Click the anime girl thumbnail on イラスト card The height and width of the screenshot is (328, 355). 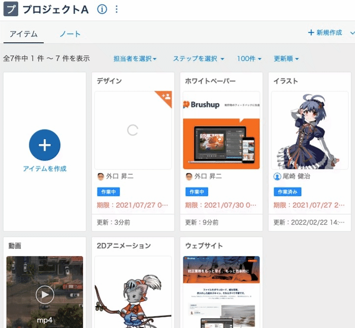[x=309, y=130]
